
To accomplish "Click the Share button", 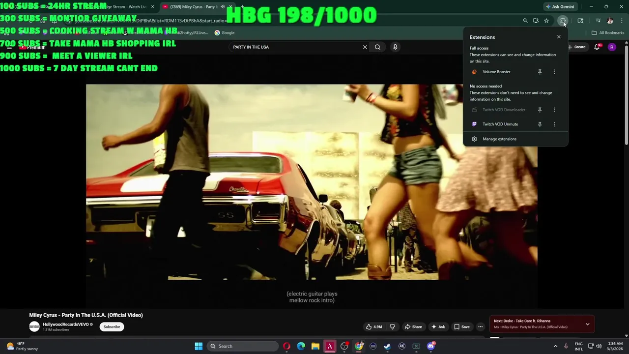I will tap(413, 327).
